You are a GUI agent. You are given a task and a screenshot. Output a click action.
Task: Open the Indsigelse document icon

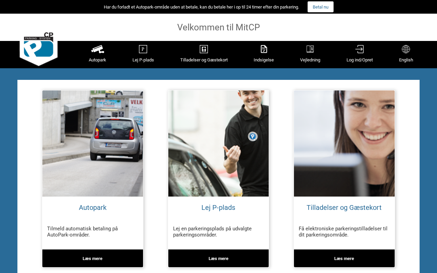pyautogui.click(x=264, y=49)
